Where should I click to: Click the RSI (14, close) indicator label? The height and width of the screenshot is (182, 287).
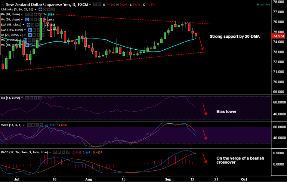(10, 98)
